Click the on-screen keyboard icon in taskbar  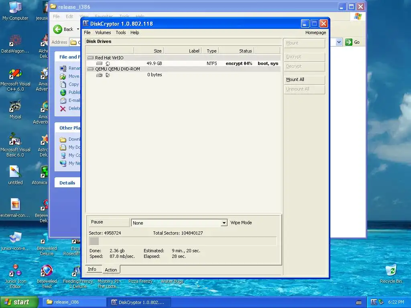[358, 302]
